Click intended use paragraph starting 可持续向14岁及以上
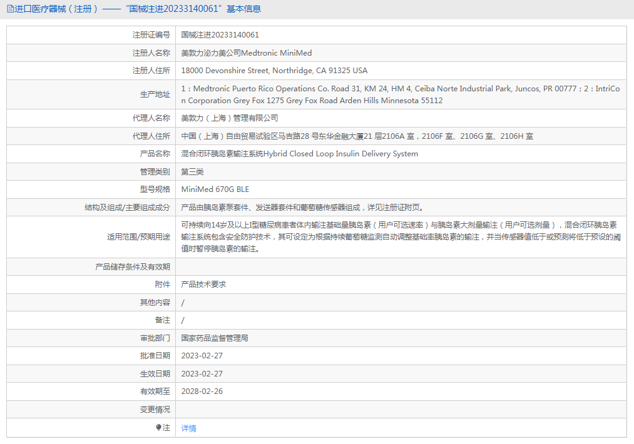This screenshot has height=444, width=634. (x=401, y=237)
